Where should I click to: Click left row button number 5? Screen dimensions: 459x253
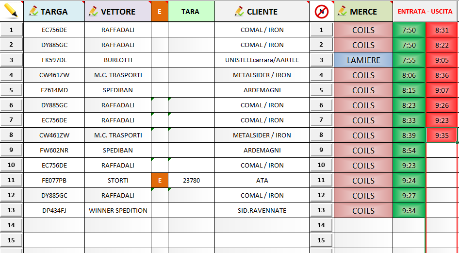12,90
